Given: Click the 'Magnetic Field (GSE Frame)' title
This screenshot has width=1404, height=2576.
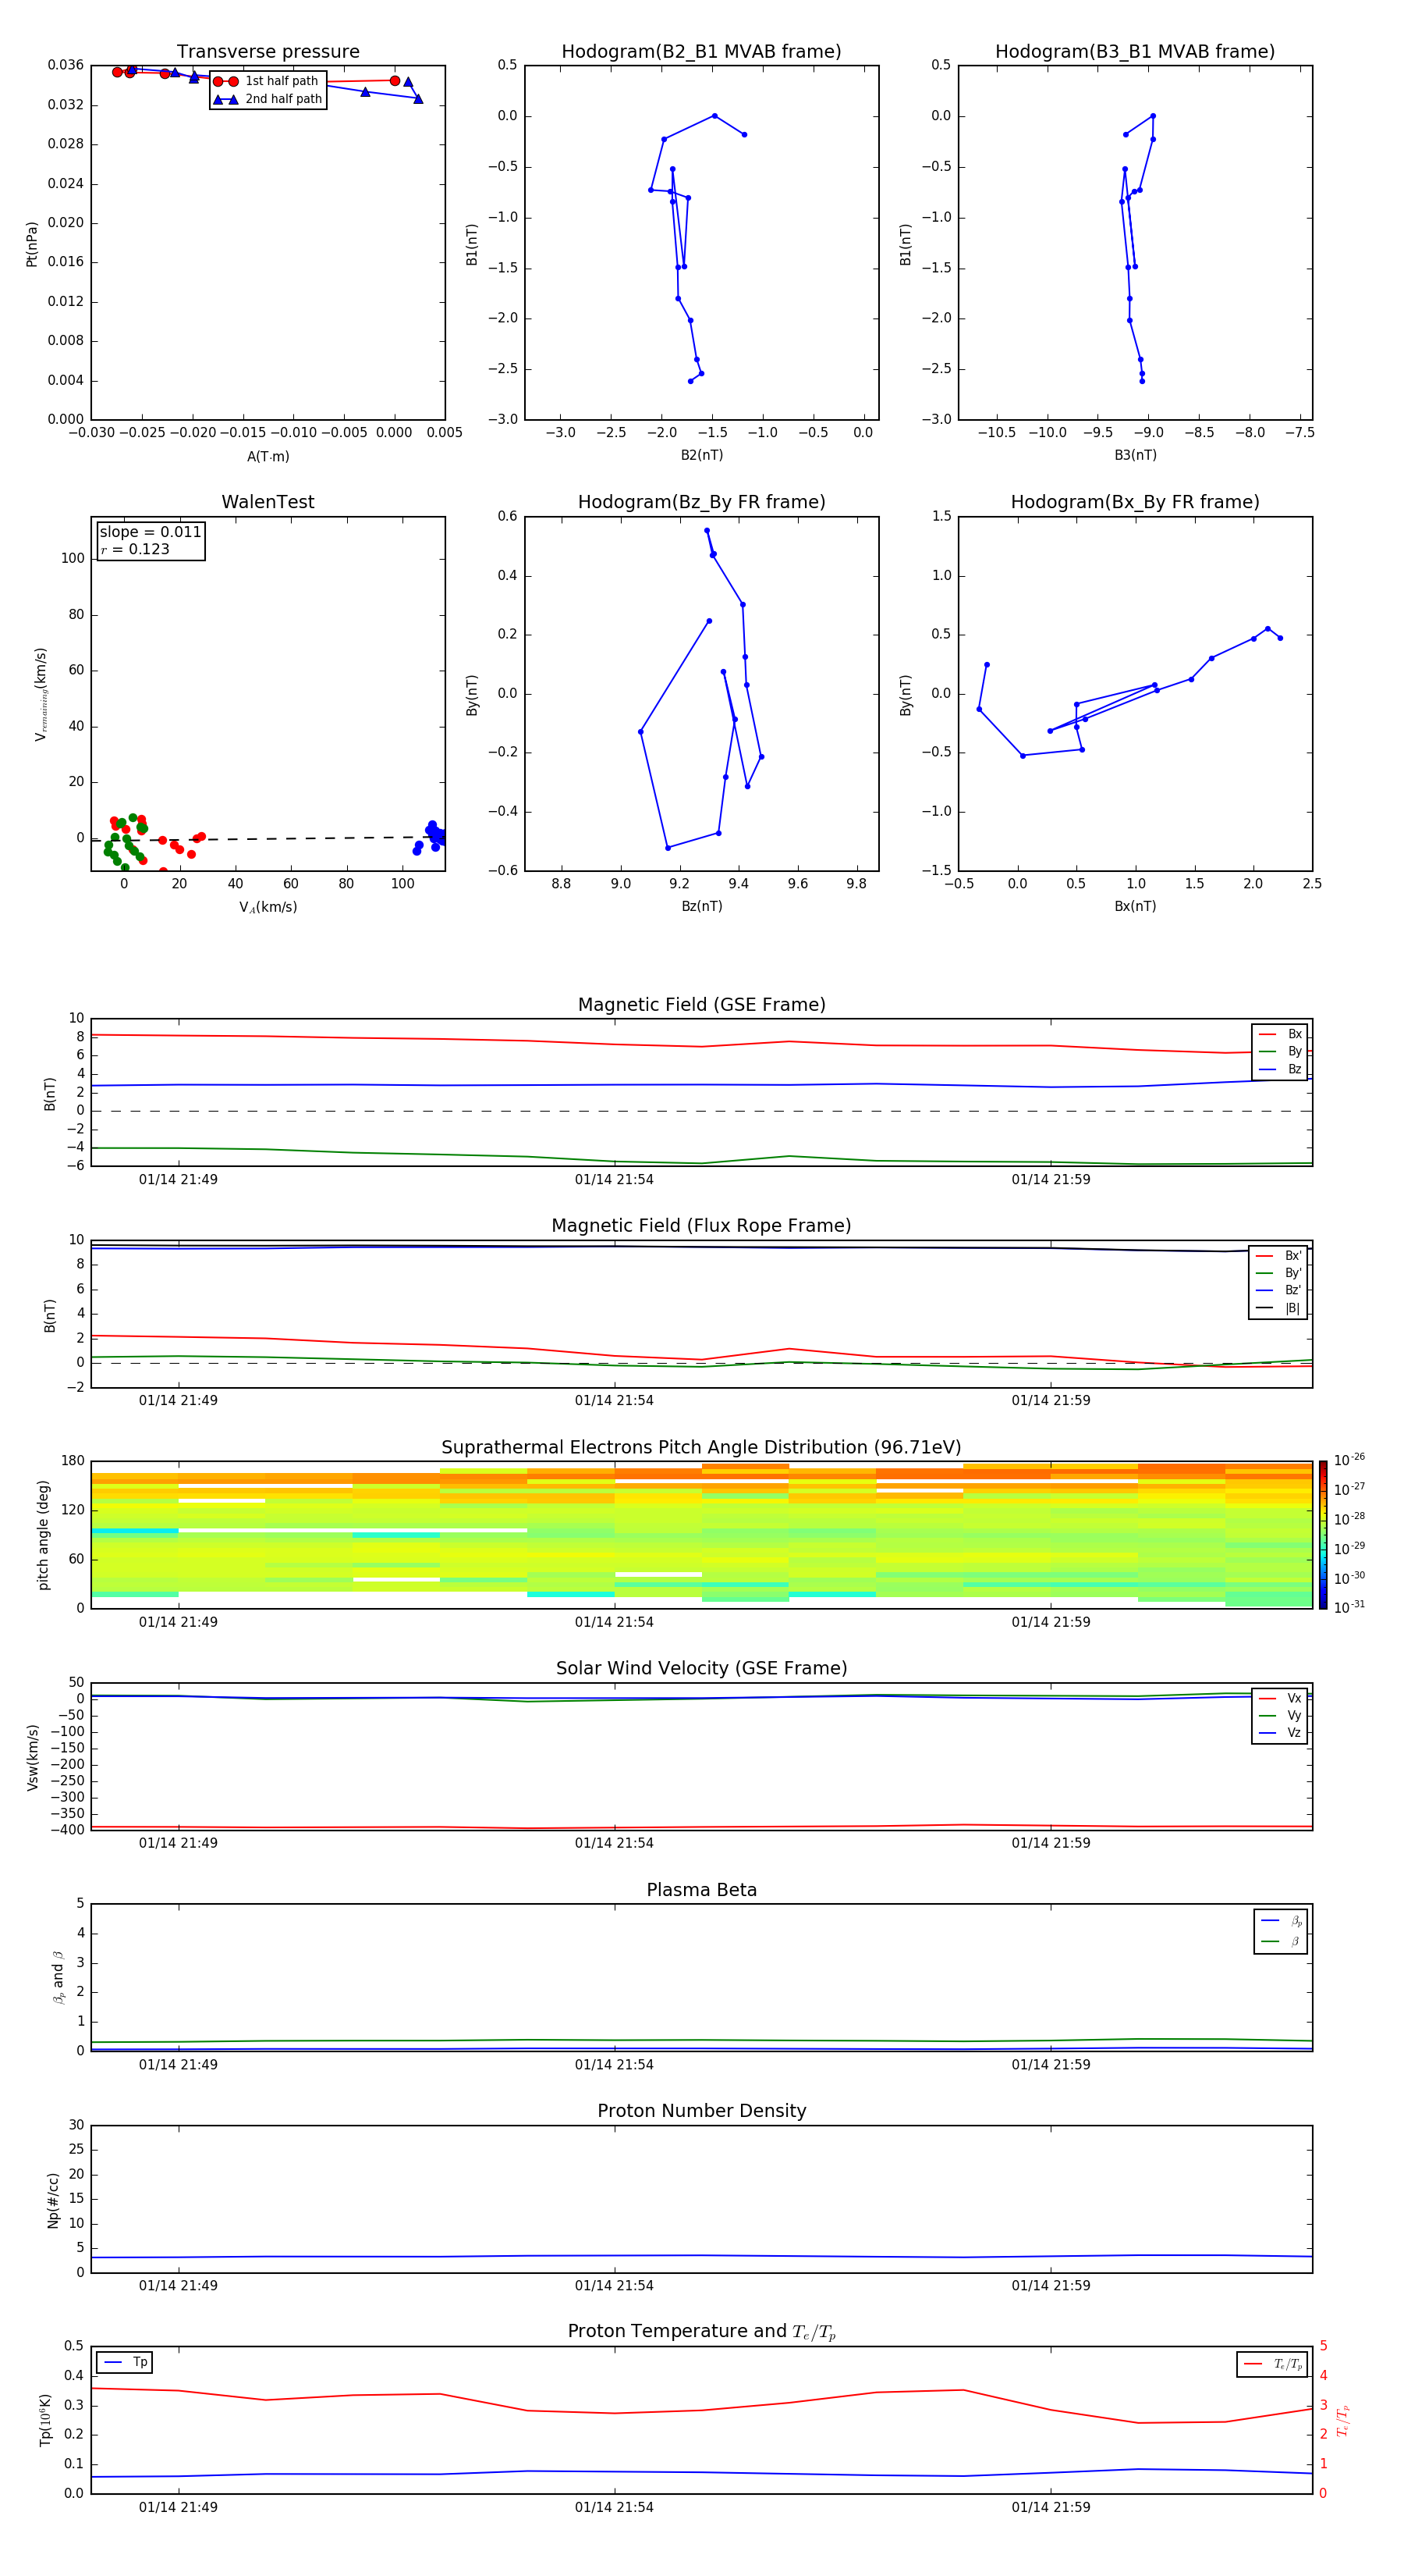Looking at the screenshot, I should [701, 1004].
